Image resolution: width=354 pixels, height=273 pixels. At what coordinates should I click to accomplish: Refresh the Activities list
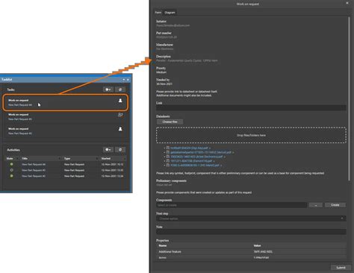click(x=120, y=150)
